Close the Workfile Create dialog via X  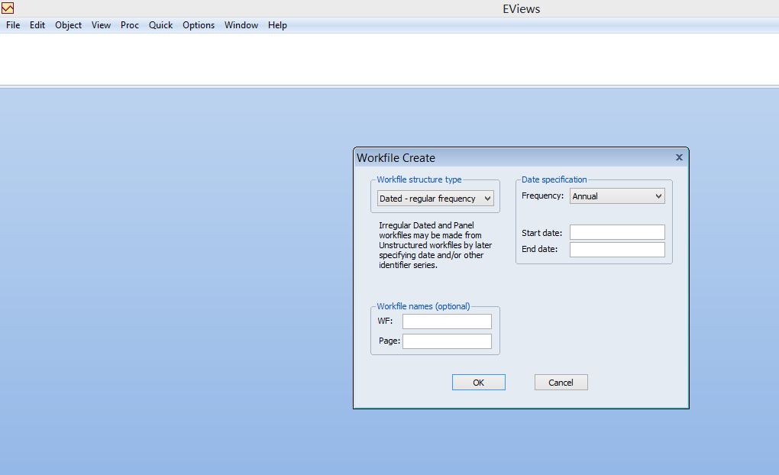pos(679,157)
